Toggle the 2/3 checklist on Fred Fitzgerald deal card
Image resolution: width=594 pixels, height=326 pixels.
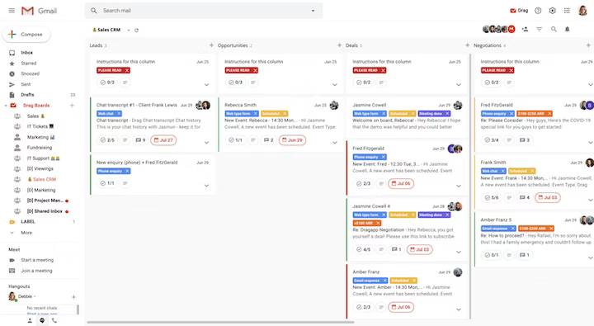click(363, 183)
